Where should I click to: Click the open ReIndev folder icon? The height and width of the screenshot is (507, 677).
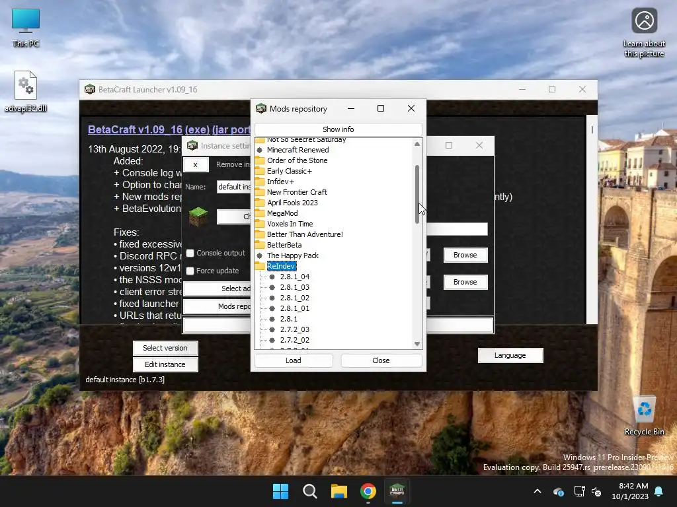[259, 266]
